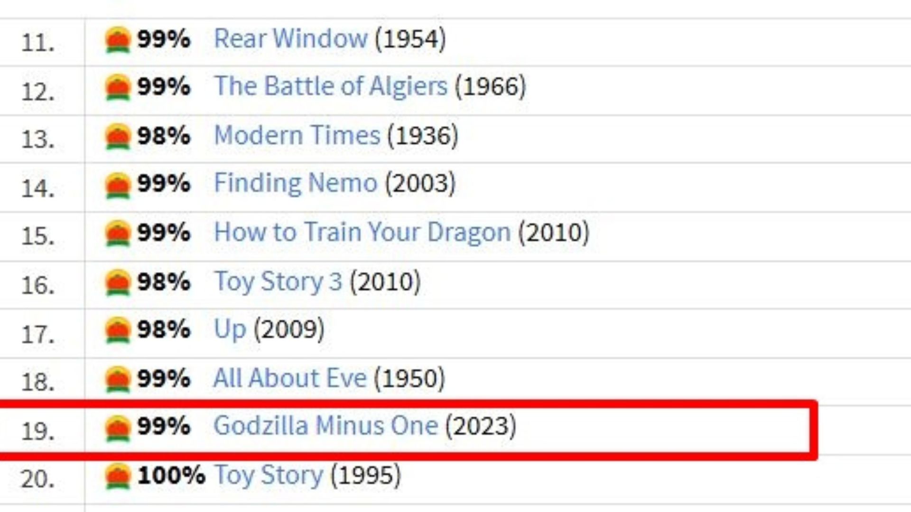Click the tomato icon next to Modern Times

click(117, 137)
